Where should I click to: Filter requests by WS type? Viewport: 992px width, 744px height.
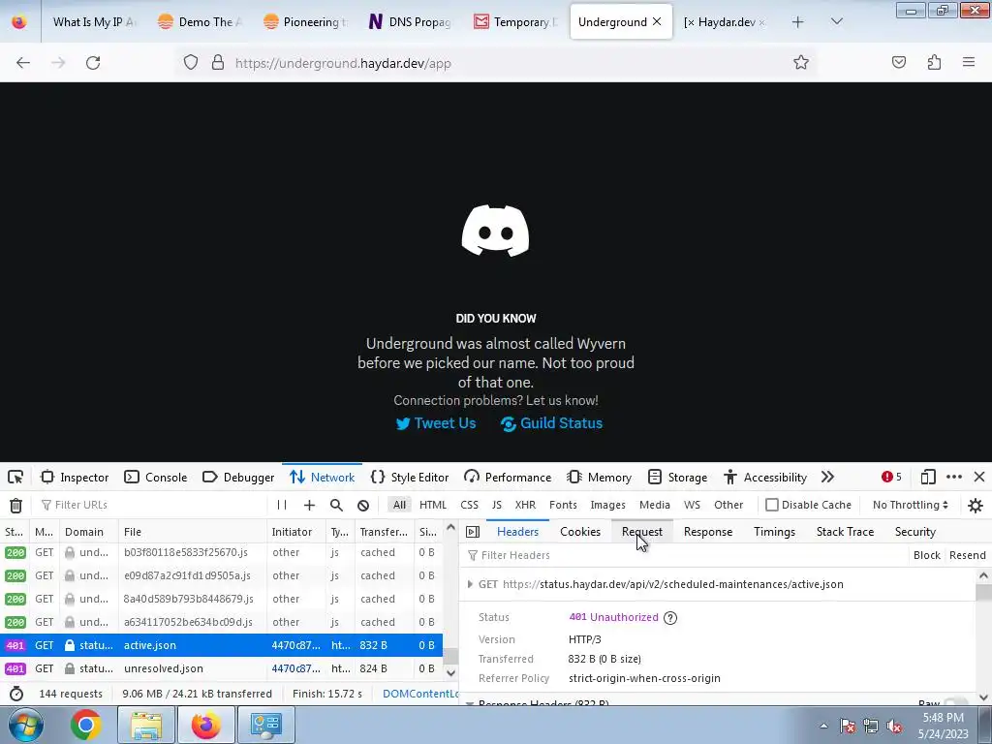(x=692, y=505)
